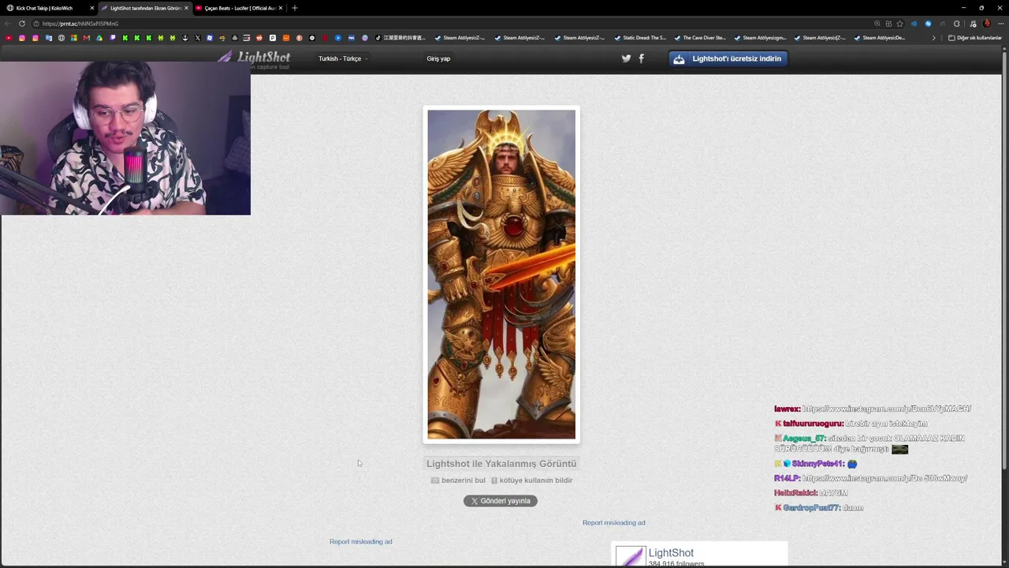Show hidden bookmarks with the overflow chevron
Image resolution: width=1009 pixels, height=568 pixels.
(x=934, y=38)
